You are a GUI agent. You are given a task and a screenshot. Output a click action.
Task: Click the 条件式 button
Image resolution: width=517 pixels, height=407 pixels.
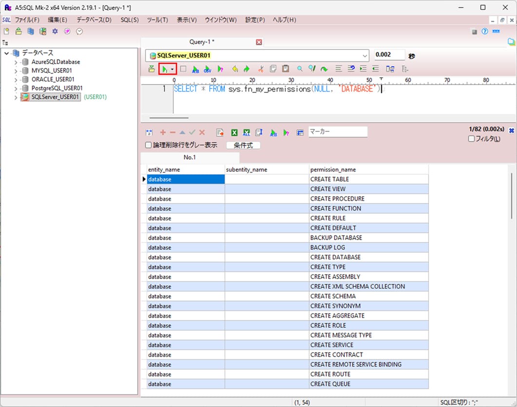point(243,145)
